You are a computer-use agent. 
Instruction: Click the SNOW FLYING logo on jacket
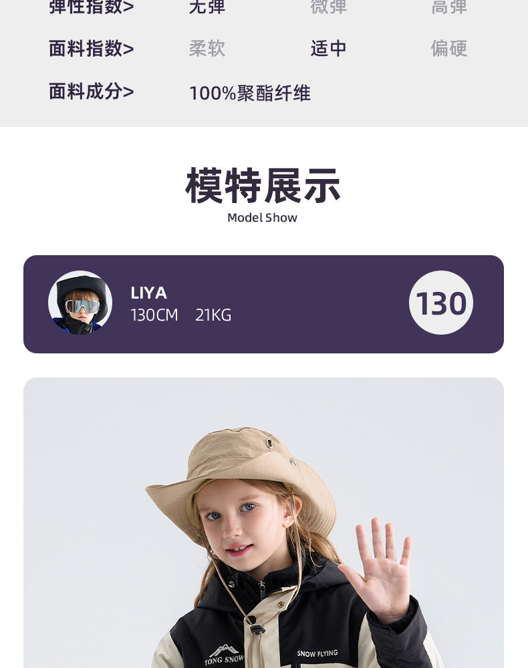pos(317,653)
